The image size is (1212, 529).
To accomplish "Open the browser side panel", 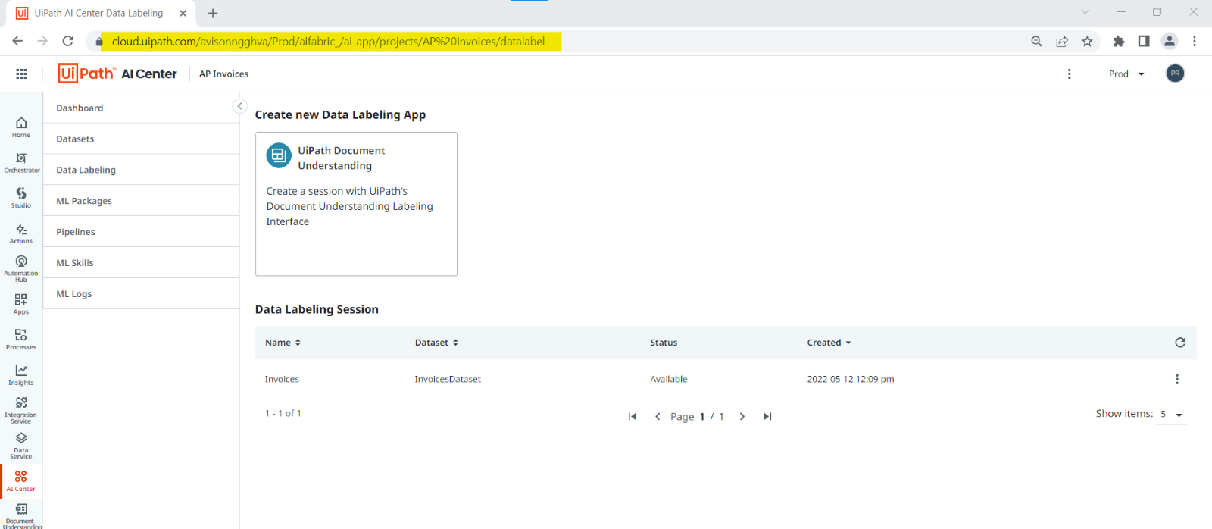I will (x=1144, y=41).
